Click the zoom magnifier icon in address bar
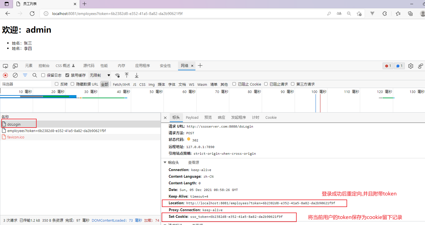Viewport: 425px width, 225px height. [349, 14]
